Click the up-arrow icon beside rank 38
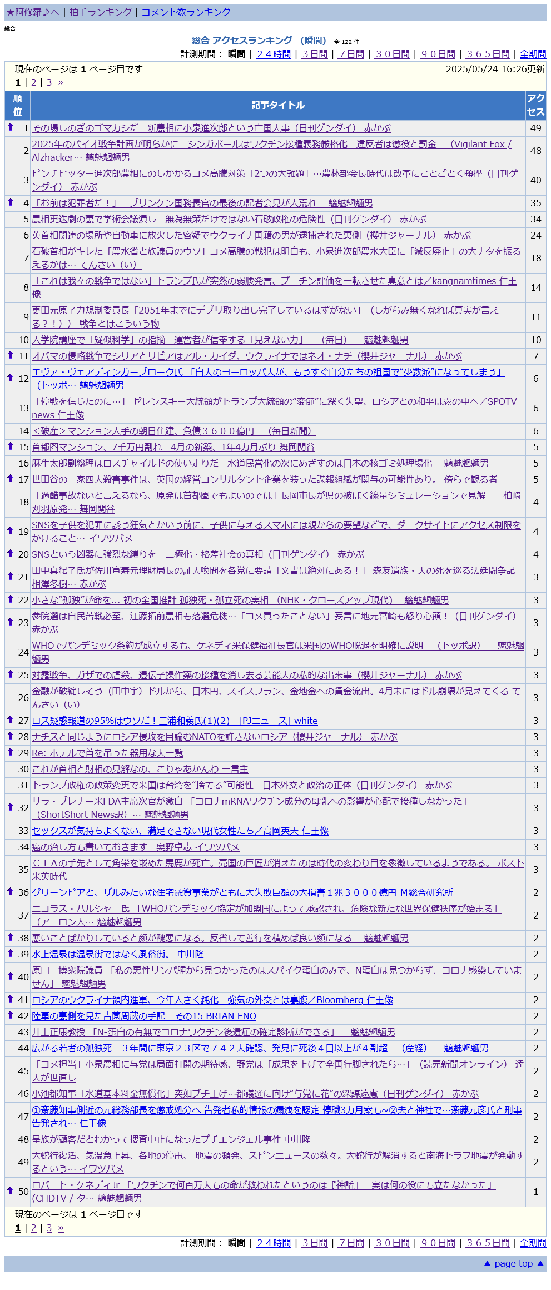This screenshot has height=1290, width=551. 10,937
